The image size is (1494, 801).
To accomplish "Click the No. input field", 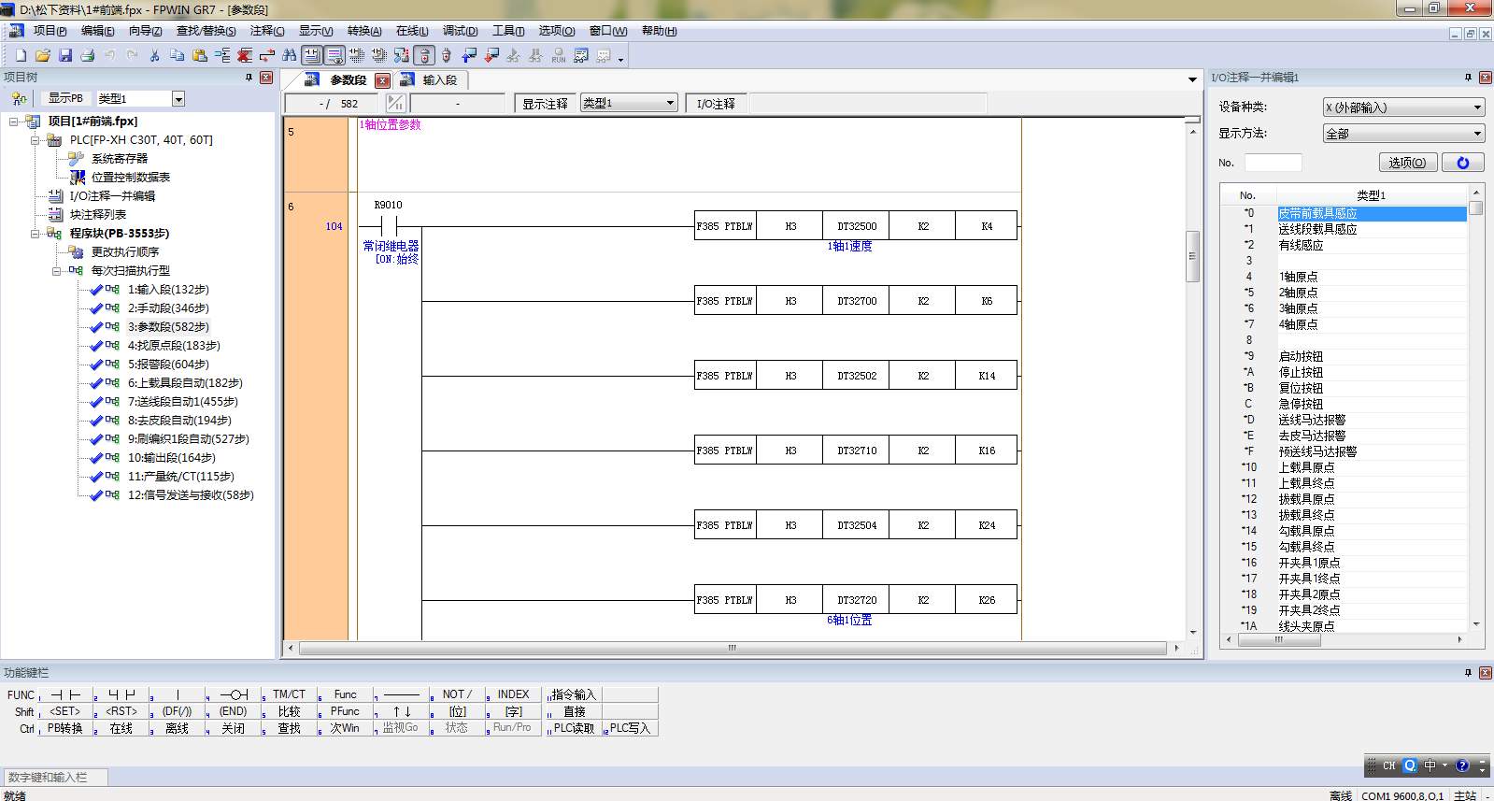I will click(x=1273, y=163).
